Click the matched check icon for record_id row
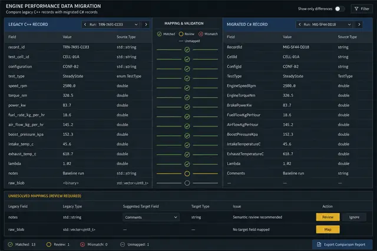377x251 pixels. [187, 50]
